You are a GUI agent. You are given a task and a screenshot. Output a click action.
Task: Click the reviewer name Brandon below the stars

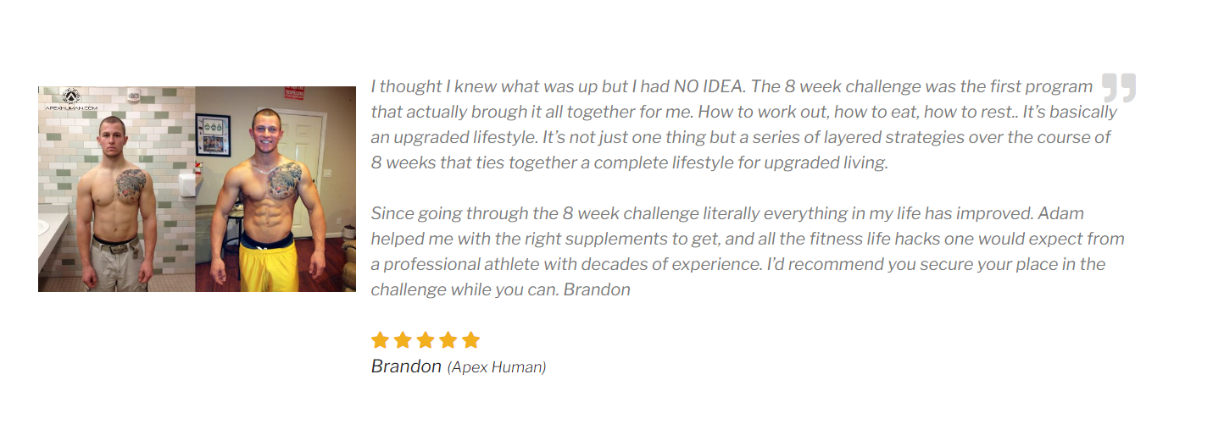click(406, 366)
